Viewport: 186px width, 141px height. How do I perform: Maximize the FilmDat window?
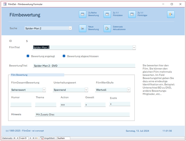tap(172, 4)
